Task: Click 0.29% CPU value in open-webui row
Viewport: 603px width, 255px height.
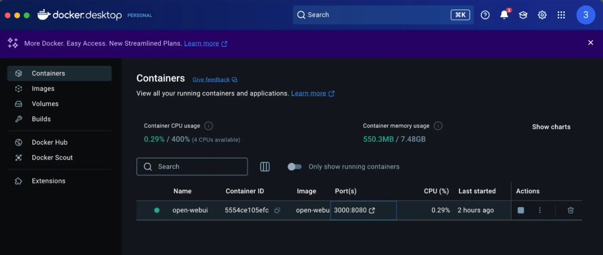Action: pos(441,210)
